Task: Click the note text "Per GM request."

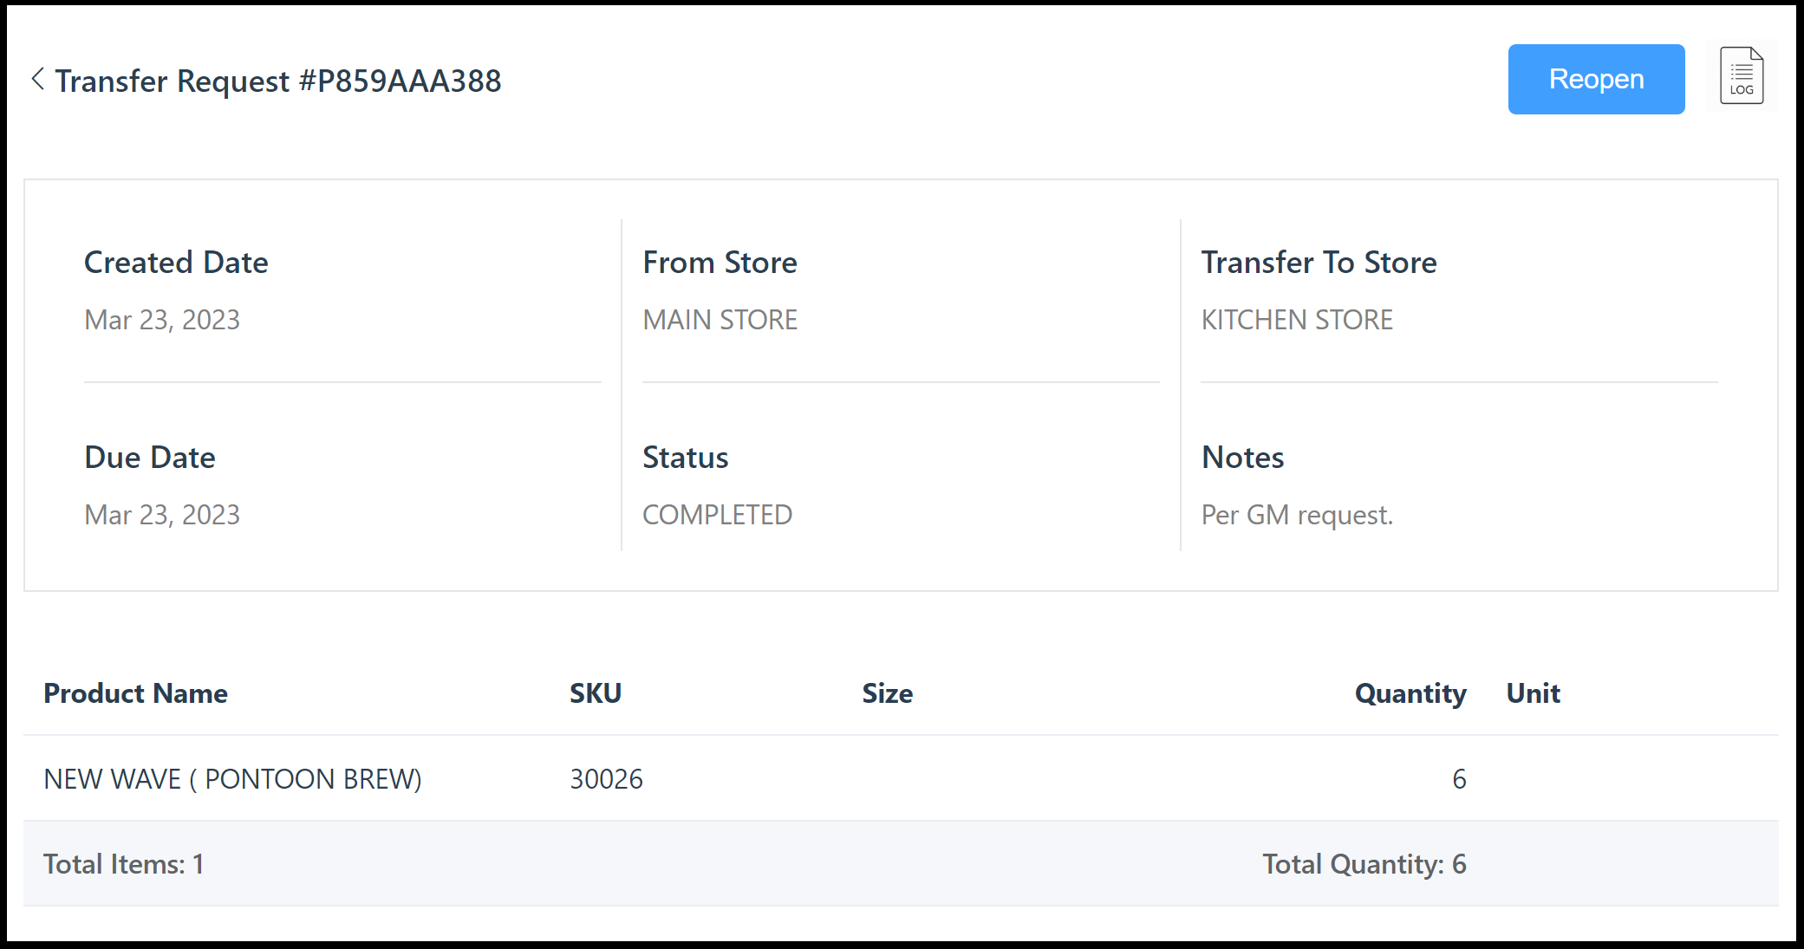Action: click(x=1297, y=515)
